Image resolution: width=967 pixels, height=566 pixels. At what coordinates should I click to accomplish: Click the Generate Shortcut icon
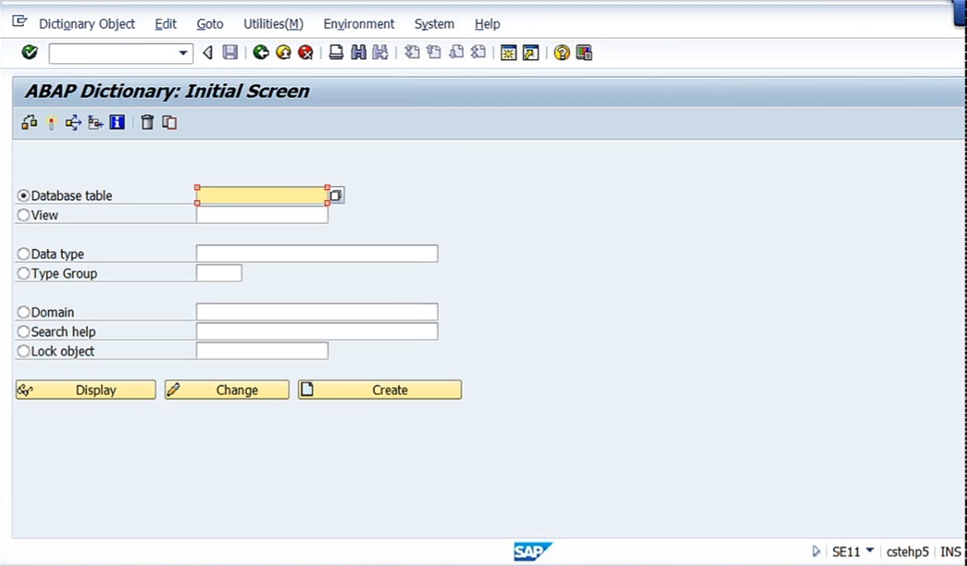pos(530,53)
